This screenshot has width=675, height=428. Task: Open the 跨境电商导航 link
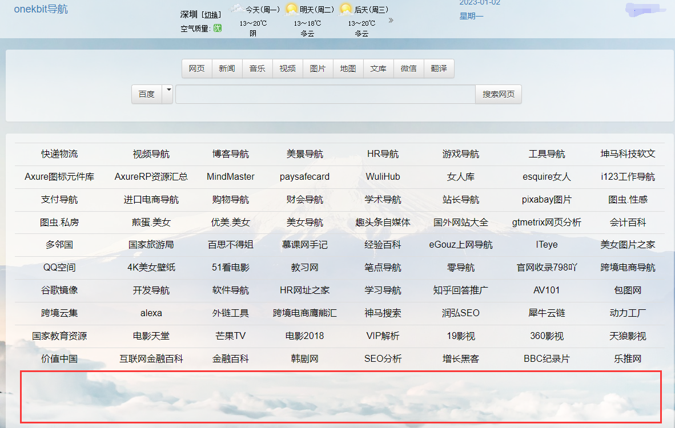[628, 268]
